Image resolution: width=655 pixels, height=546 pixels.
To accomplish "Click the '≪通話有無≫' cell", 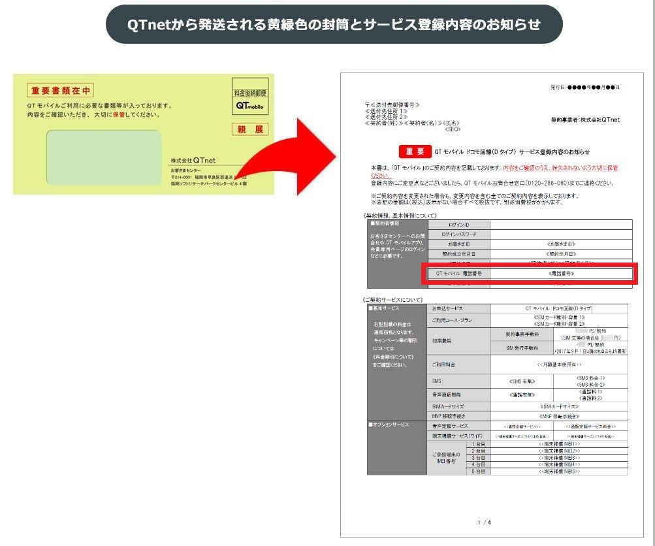I will tap(522, 394).
